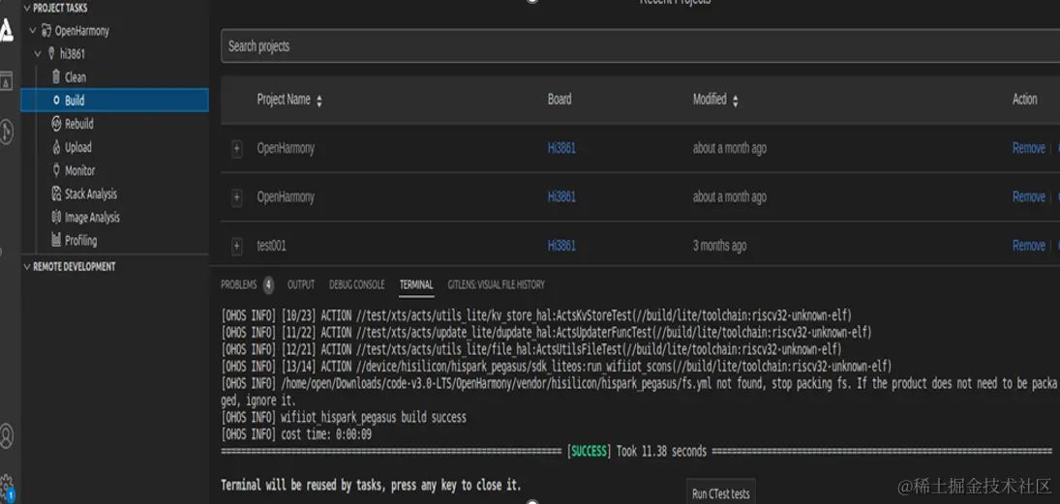Expand the test001 project row
The width and height of the screenshot is (1060, 504).
click(236, 246)
